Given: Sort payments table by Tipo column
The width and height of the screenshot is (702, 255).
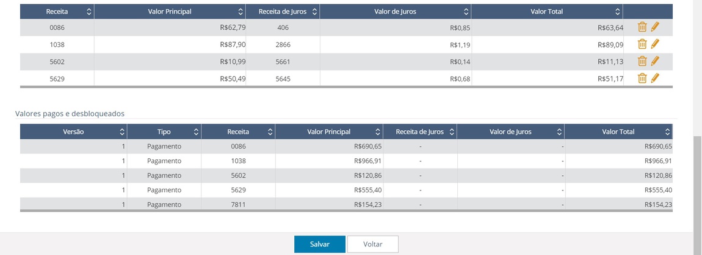Looking at the screenshot, I should coord(164,131).
